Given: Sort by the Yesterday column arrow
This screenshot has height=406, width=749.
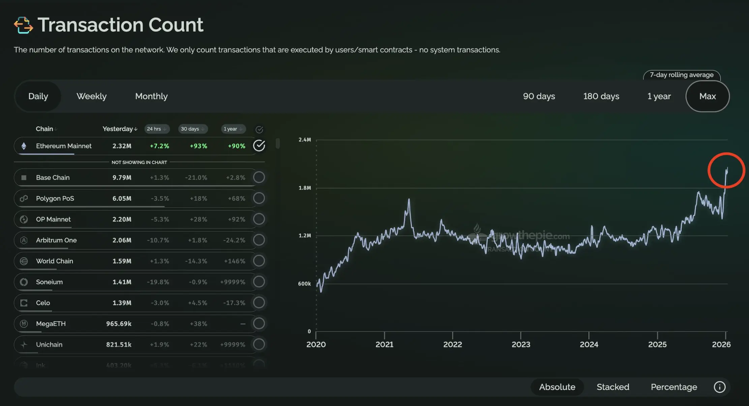Looking at the screenshot, I should tap(136, 129).
